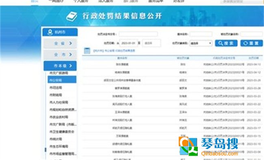The width and height of the screenshot is (264, 160).
Task: Click the magnifier icon on the 搜索 button
Action: tap(221, 43)
